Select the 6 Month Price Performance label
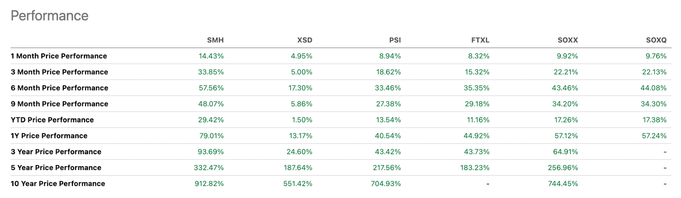 [x=59, y=88]
